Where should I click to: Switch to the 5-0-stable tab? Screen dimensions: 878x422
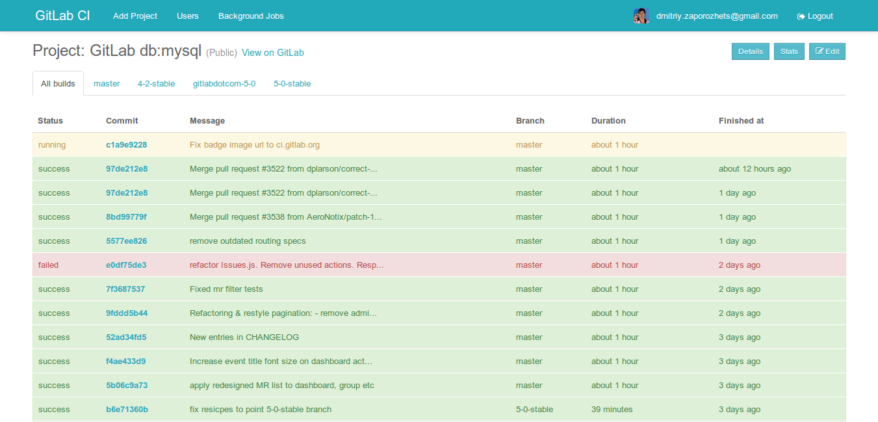292,83
